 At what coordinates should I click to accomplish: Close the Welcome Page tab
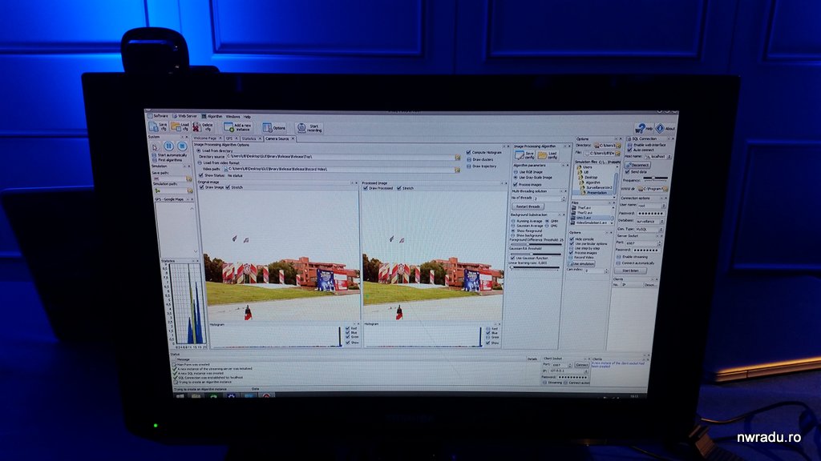[220, 138]
